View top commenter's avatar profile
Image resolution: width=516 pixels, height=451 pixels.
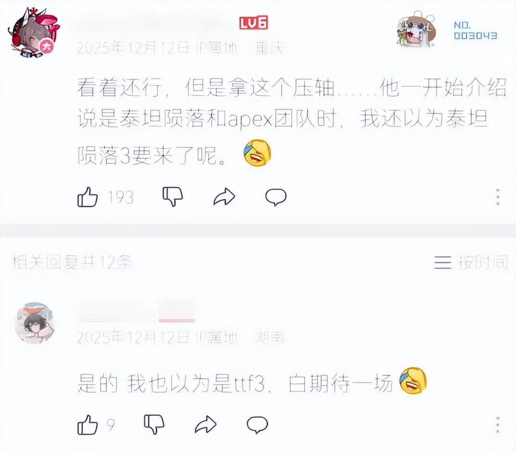pos(34,32)
